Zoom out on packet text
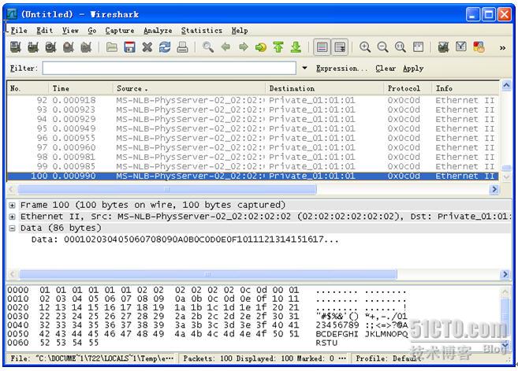 click(382, 47)
